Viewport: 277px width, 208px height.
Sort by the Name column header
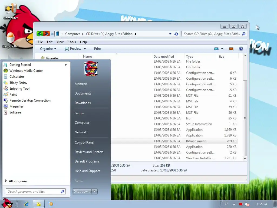tap(115, 57)
